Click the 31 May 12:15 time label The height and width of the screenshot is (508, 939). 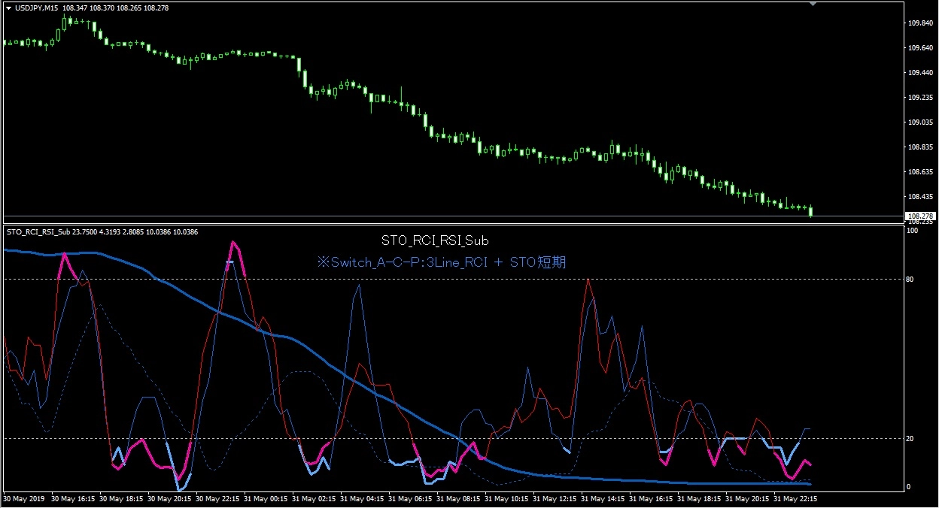555,498
